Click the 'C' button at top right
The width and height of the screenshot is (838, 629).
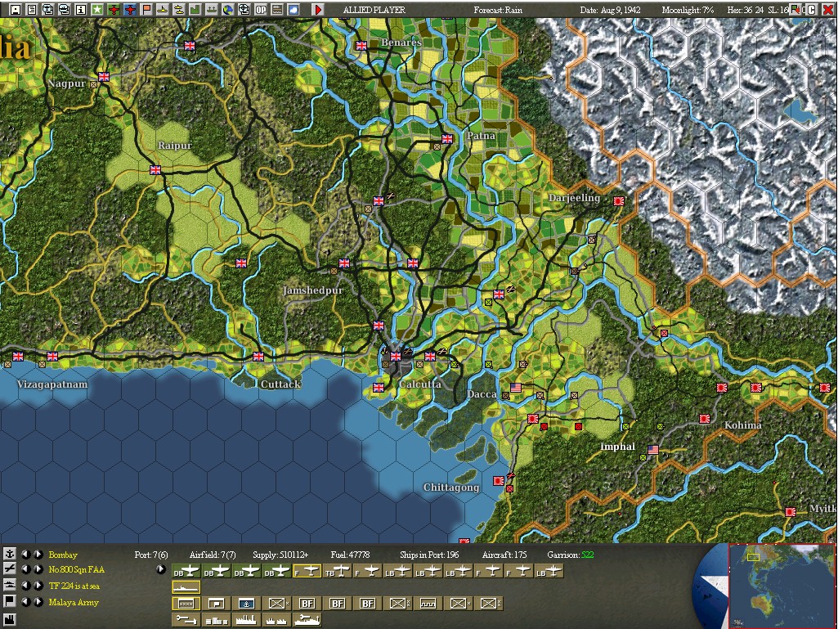click(x=811, y=10)
